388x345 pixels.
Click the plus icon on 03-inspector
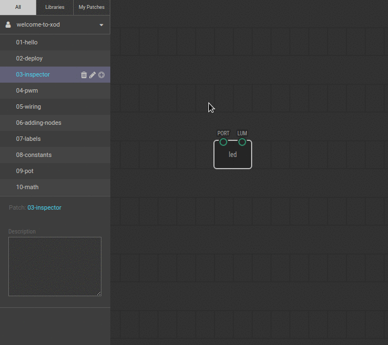[x=101, y=75]
